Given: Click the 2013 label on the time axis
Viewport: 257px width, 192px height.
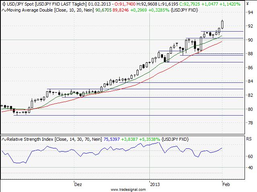Looking at the screenshot, I should (155, 184).
